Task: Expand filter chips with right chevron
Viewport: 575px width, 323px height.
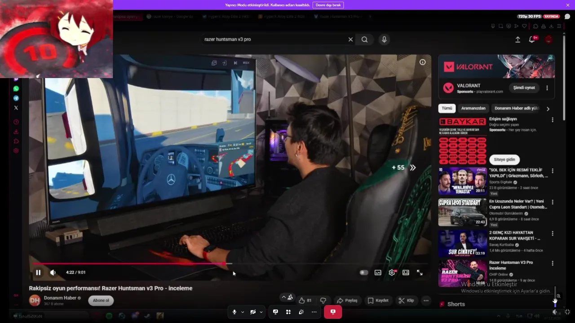Action: pos(548,109)
